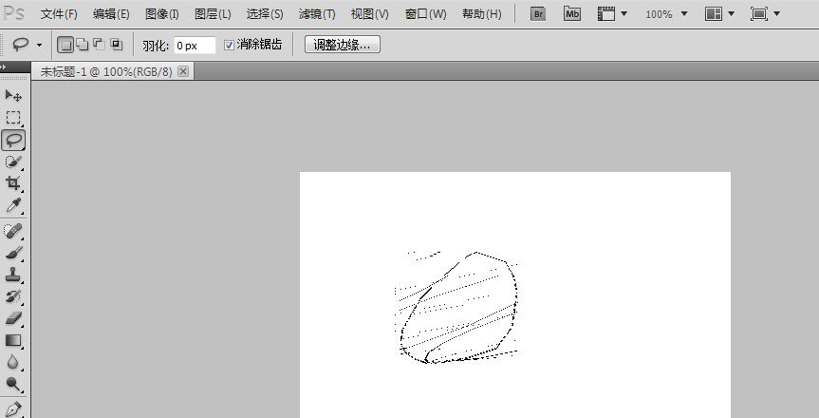Enable Add to selection mode

(82, 45)
